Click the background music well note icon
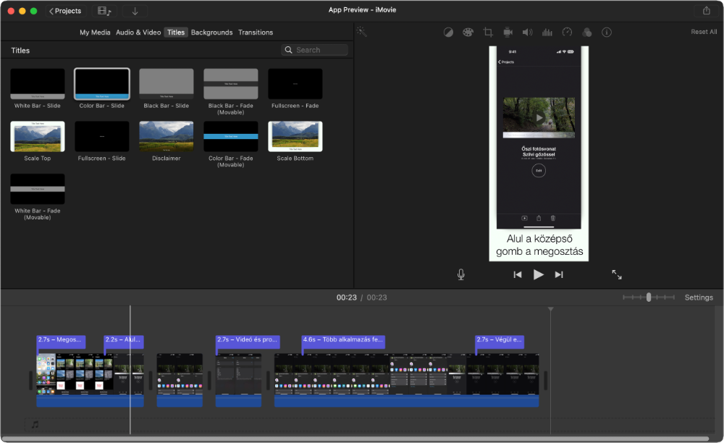The image size is (724, 443). click(35, 424)
